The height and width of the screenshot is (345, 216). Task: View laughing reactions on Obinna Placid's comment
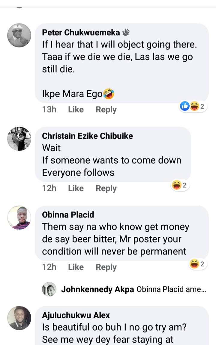point(197,264)
